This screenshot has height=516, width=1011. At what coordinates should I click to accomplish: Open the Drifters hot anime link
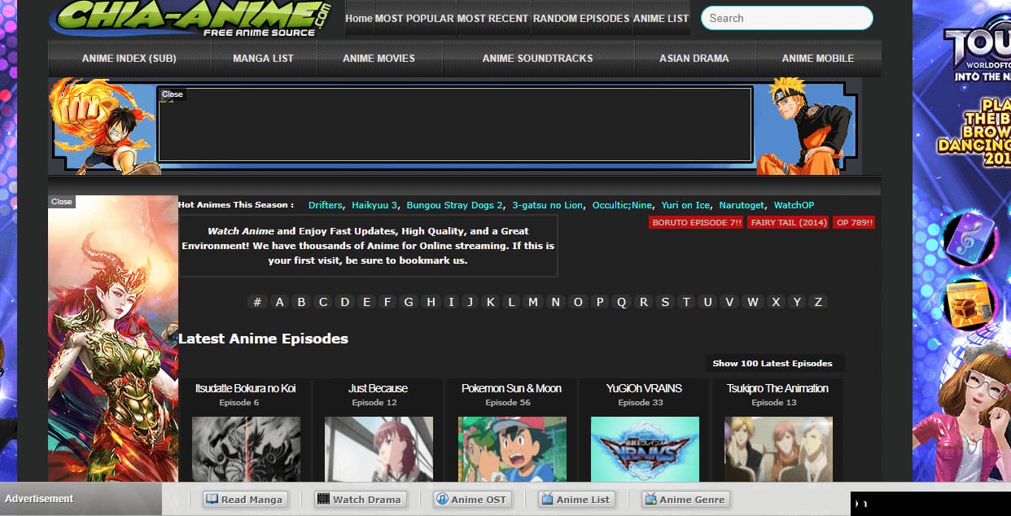click(x=326, y=205)
